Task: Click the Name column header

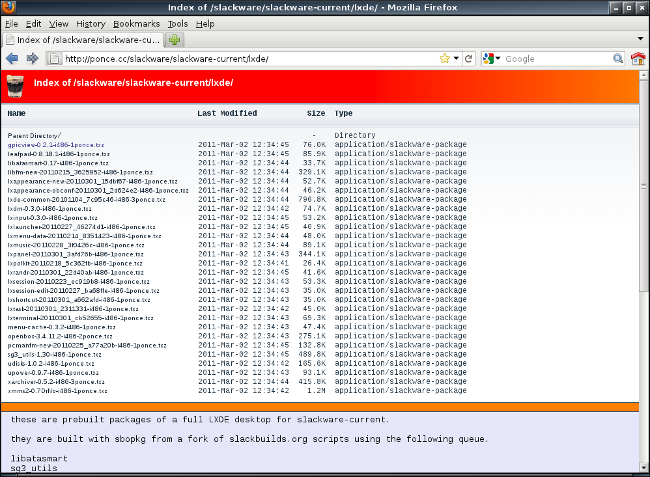Action: tap(16, 113)
